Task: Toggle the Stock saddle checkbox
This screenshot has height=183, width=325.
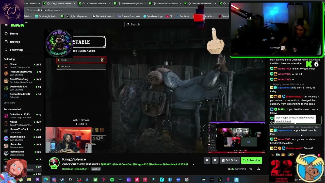Action: (102, 60)
